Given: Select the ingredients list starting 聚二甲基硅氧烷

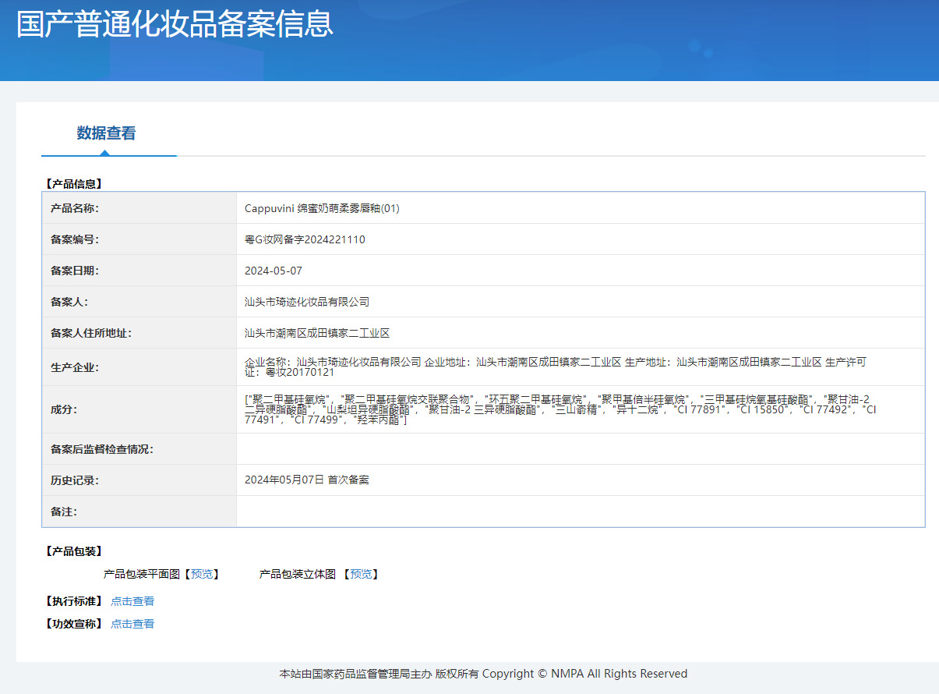Looking at the screenshot, I should (562, 409).
